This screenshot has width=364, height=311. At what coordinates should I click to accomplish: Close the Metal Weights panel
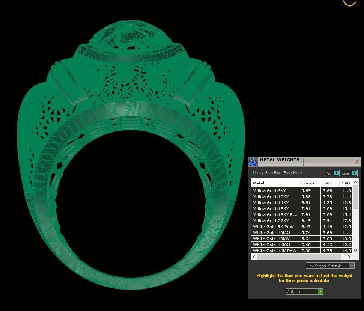(x=356, y=161)
